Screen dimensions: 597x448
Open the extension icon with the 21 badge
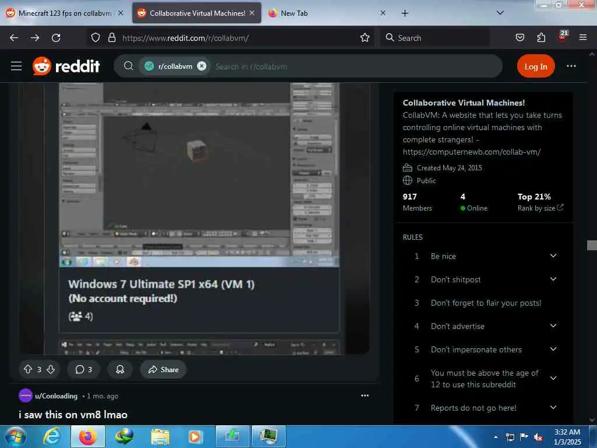point(563,37)
